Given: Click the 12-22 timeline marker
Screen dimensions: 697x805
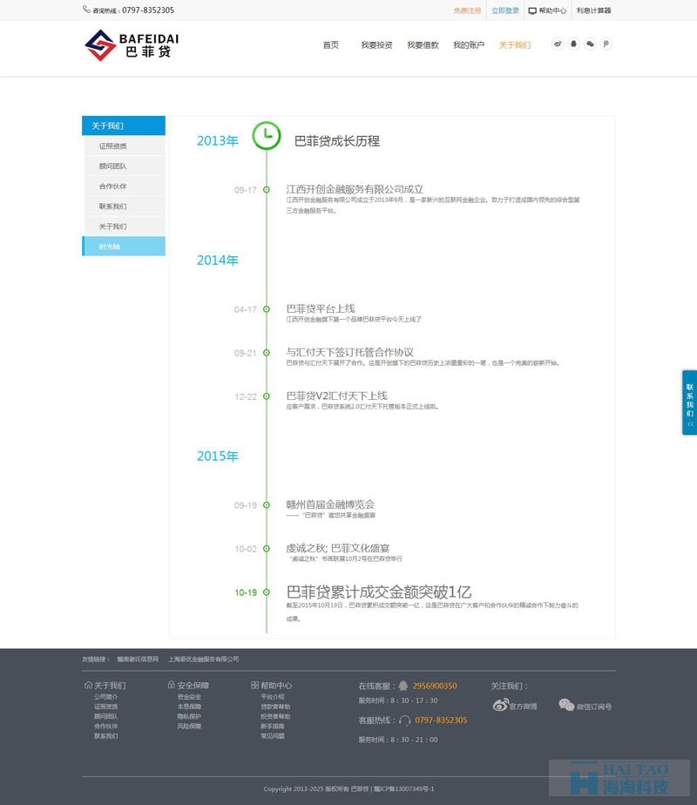Looking at the screenshot, I should (267, 396).
